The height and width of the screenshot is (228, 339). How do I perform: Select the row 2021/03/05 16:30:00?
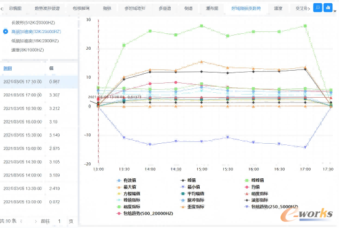tap(39, 108)
